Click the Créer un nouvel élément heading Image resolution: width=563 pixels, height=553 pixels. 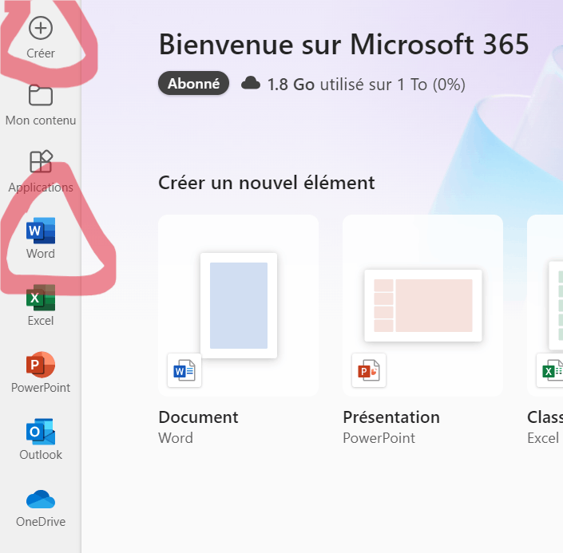267,183
